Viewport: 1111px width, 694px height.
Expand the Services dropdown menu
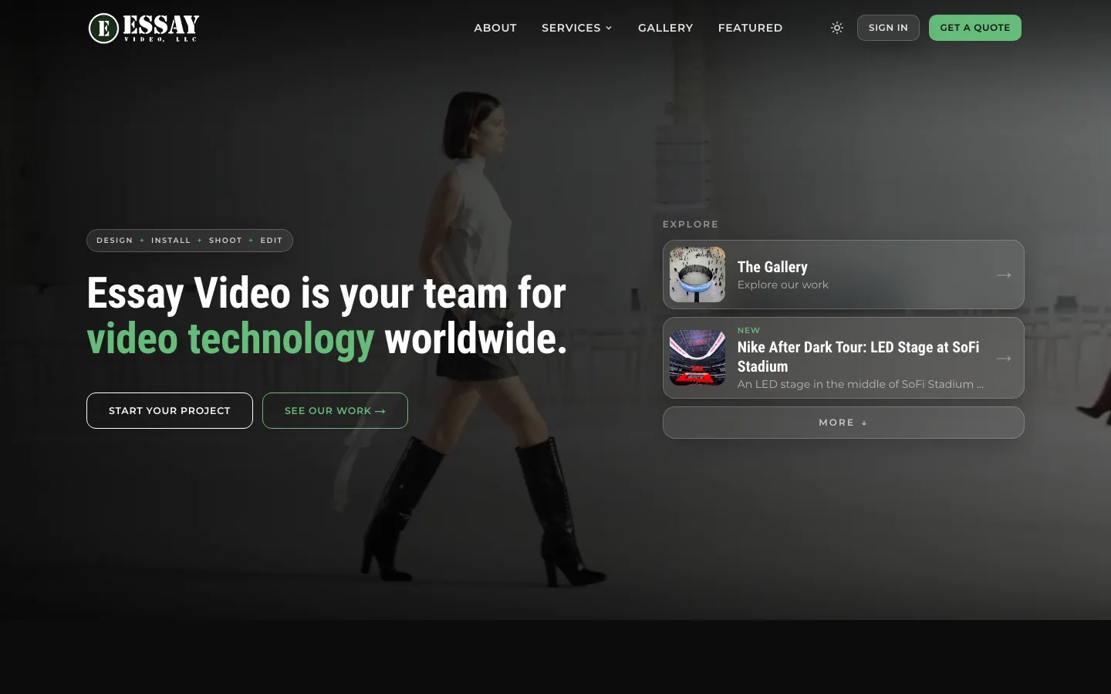577,28
